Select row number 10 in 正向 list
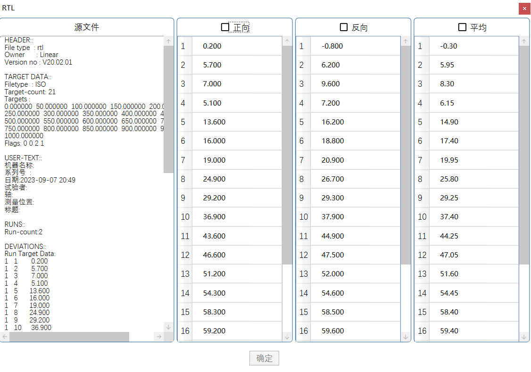 click(x=185, y=217)
